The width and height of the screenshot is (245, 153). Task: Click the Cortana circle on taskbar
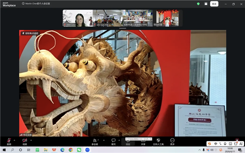point(20,150)
